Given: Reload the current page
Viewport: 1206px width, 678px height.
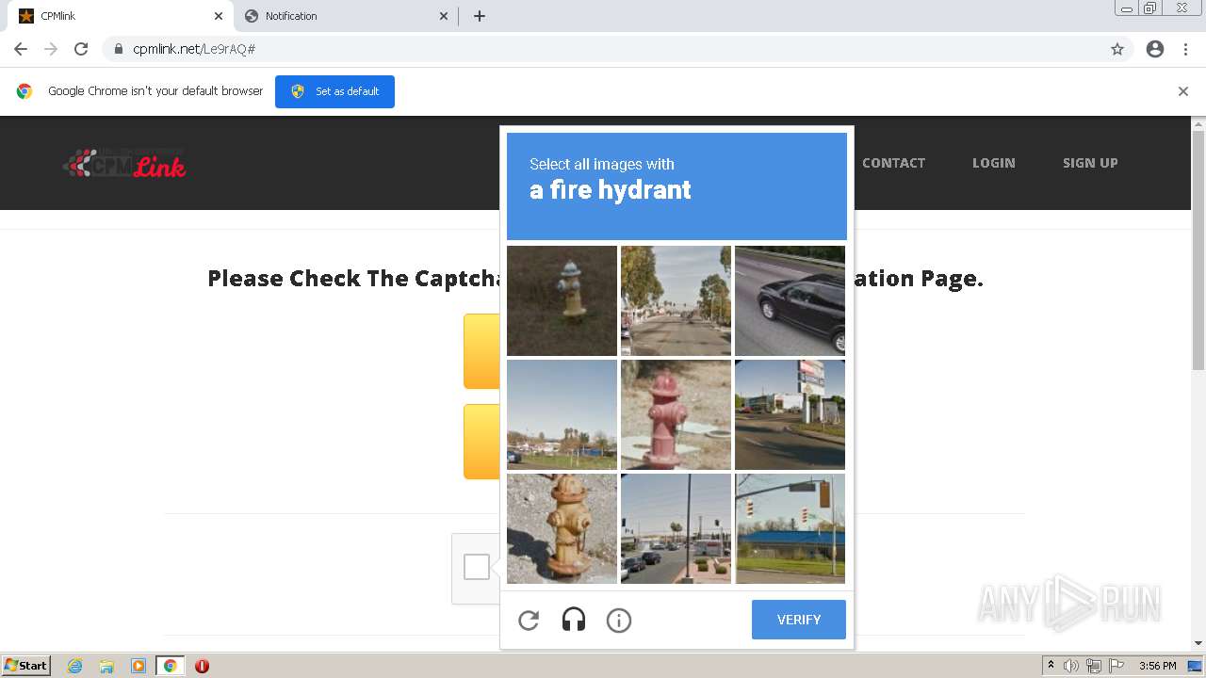Looking at the screenshot, I should [81, 49].
